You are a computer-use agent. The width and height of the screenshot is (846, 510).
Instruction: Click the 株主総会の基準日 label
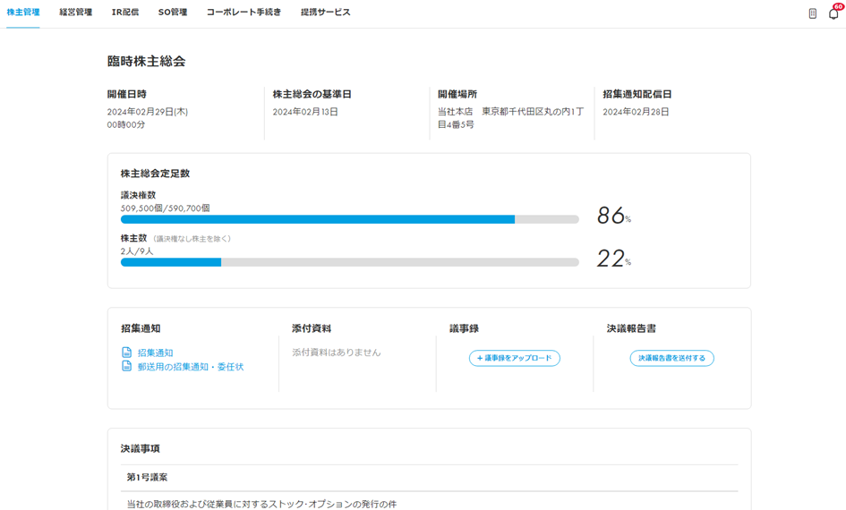(312, 94)
